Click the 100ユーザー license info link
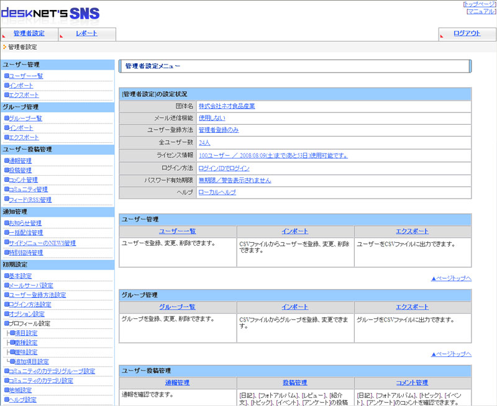The width and height of the screenshot is (497, 406). pyautogui.click(x=273, y=155)
